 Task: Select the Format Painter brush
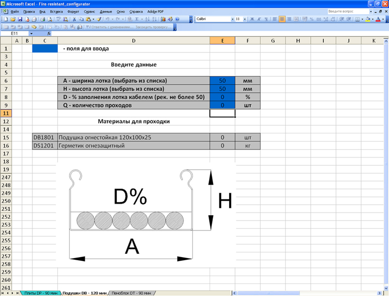click(x=99, y=19)
